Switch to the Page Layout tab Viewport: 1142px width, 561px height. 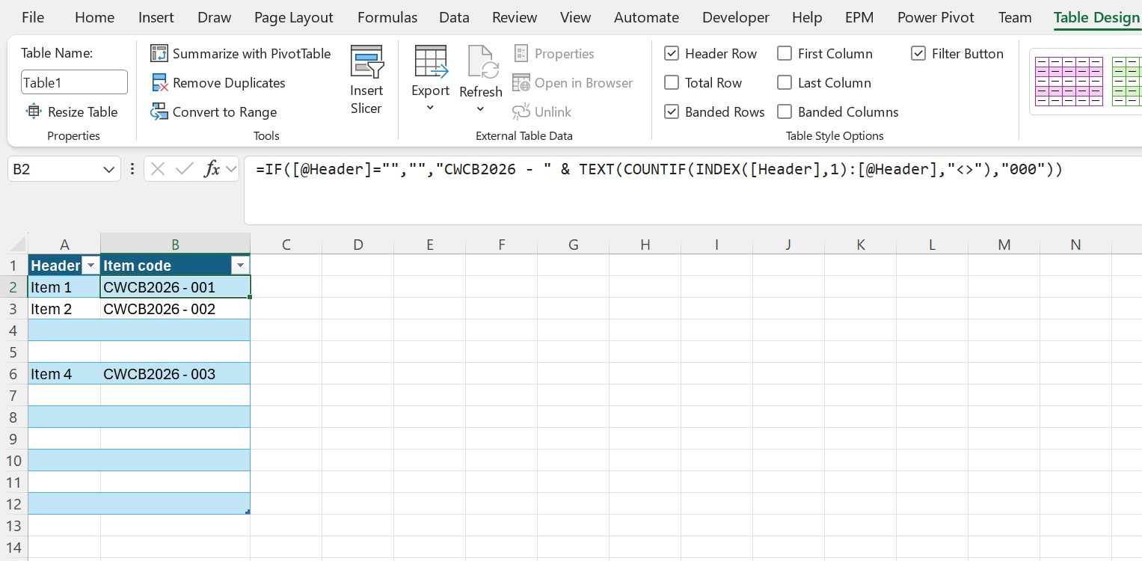tap(294, 17)
